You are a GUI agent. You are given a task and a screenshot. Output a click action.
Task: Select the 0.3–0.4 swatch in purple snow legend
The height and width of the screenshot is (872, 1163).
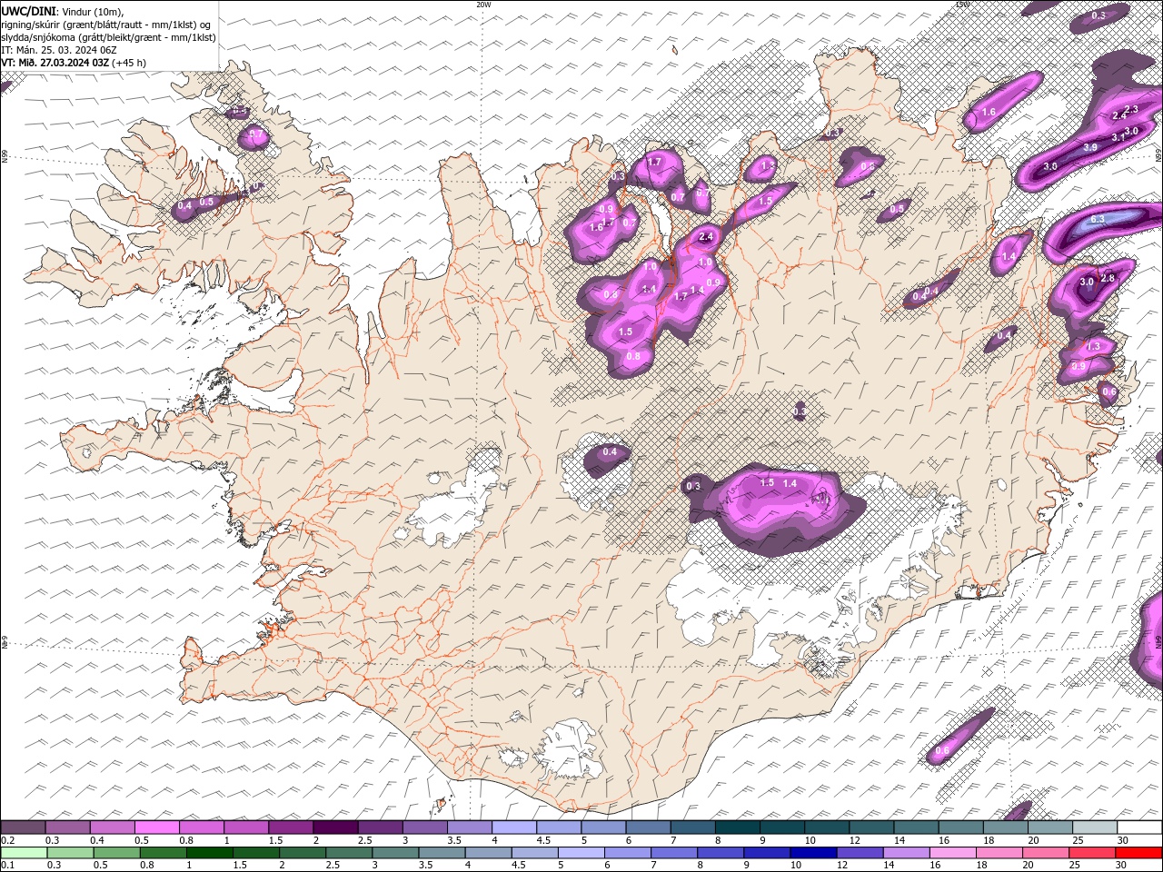click(68, 827)
